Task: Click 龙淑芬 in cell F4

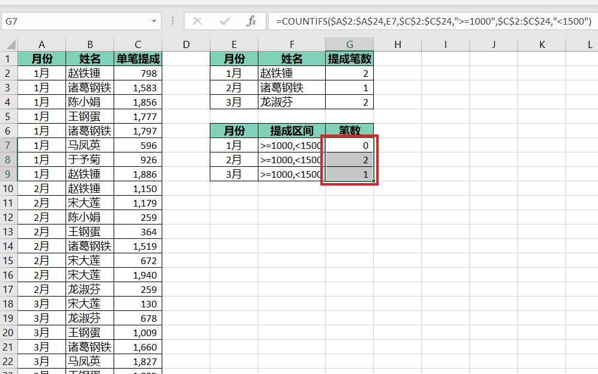Action: 291,102
